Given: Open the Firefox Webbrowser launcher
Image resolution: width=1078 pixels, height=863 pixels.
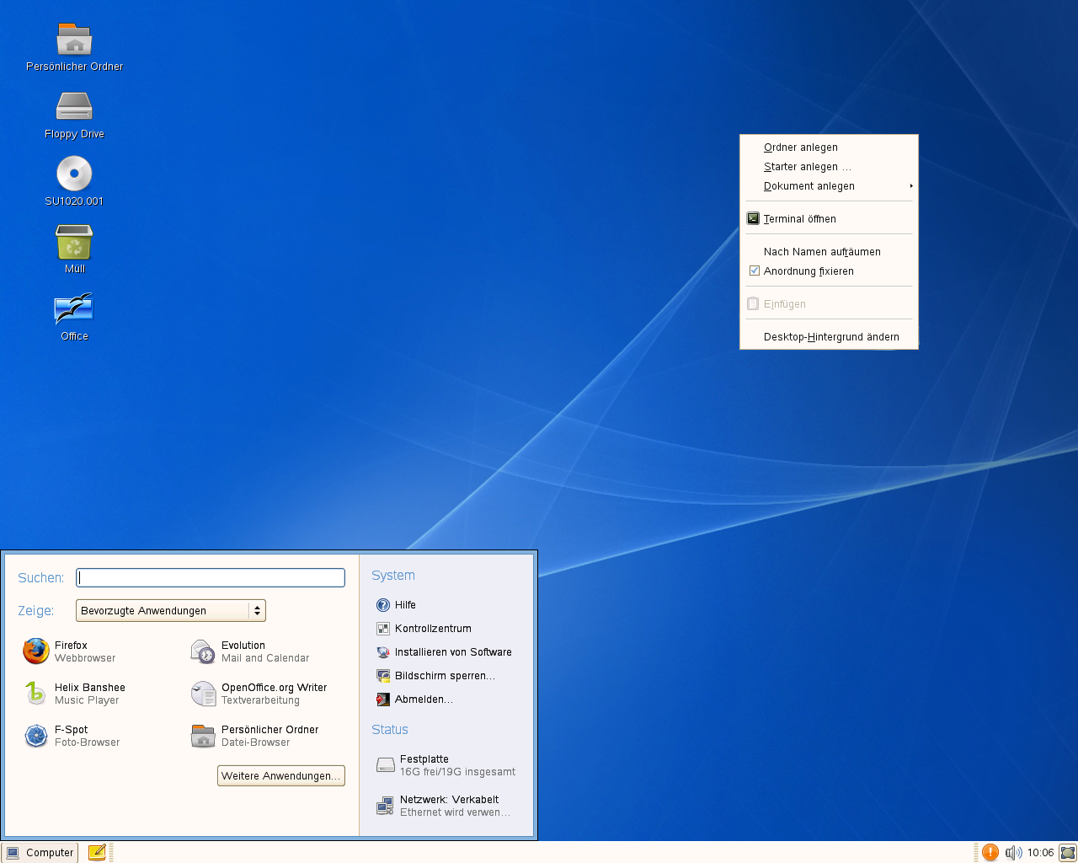Looking at the screenshot, I should [71, 651].
